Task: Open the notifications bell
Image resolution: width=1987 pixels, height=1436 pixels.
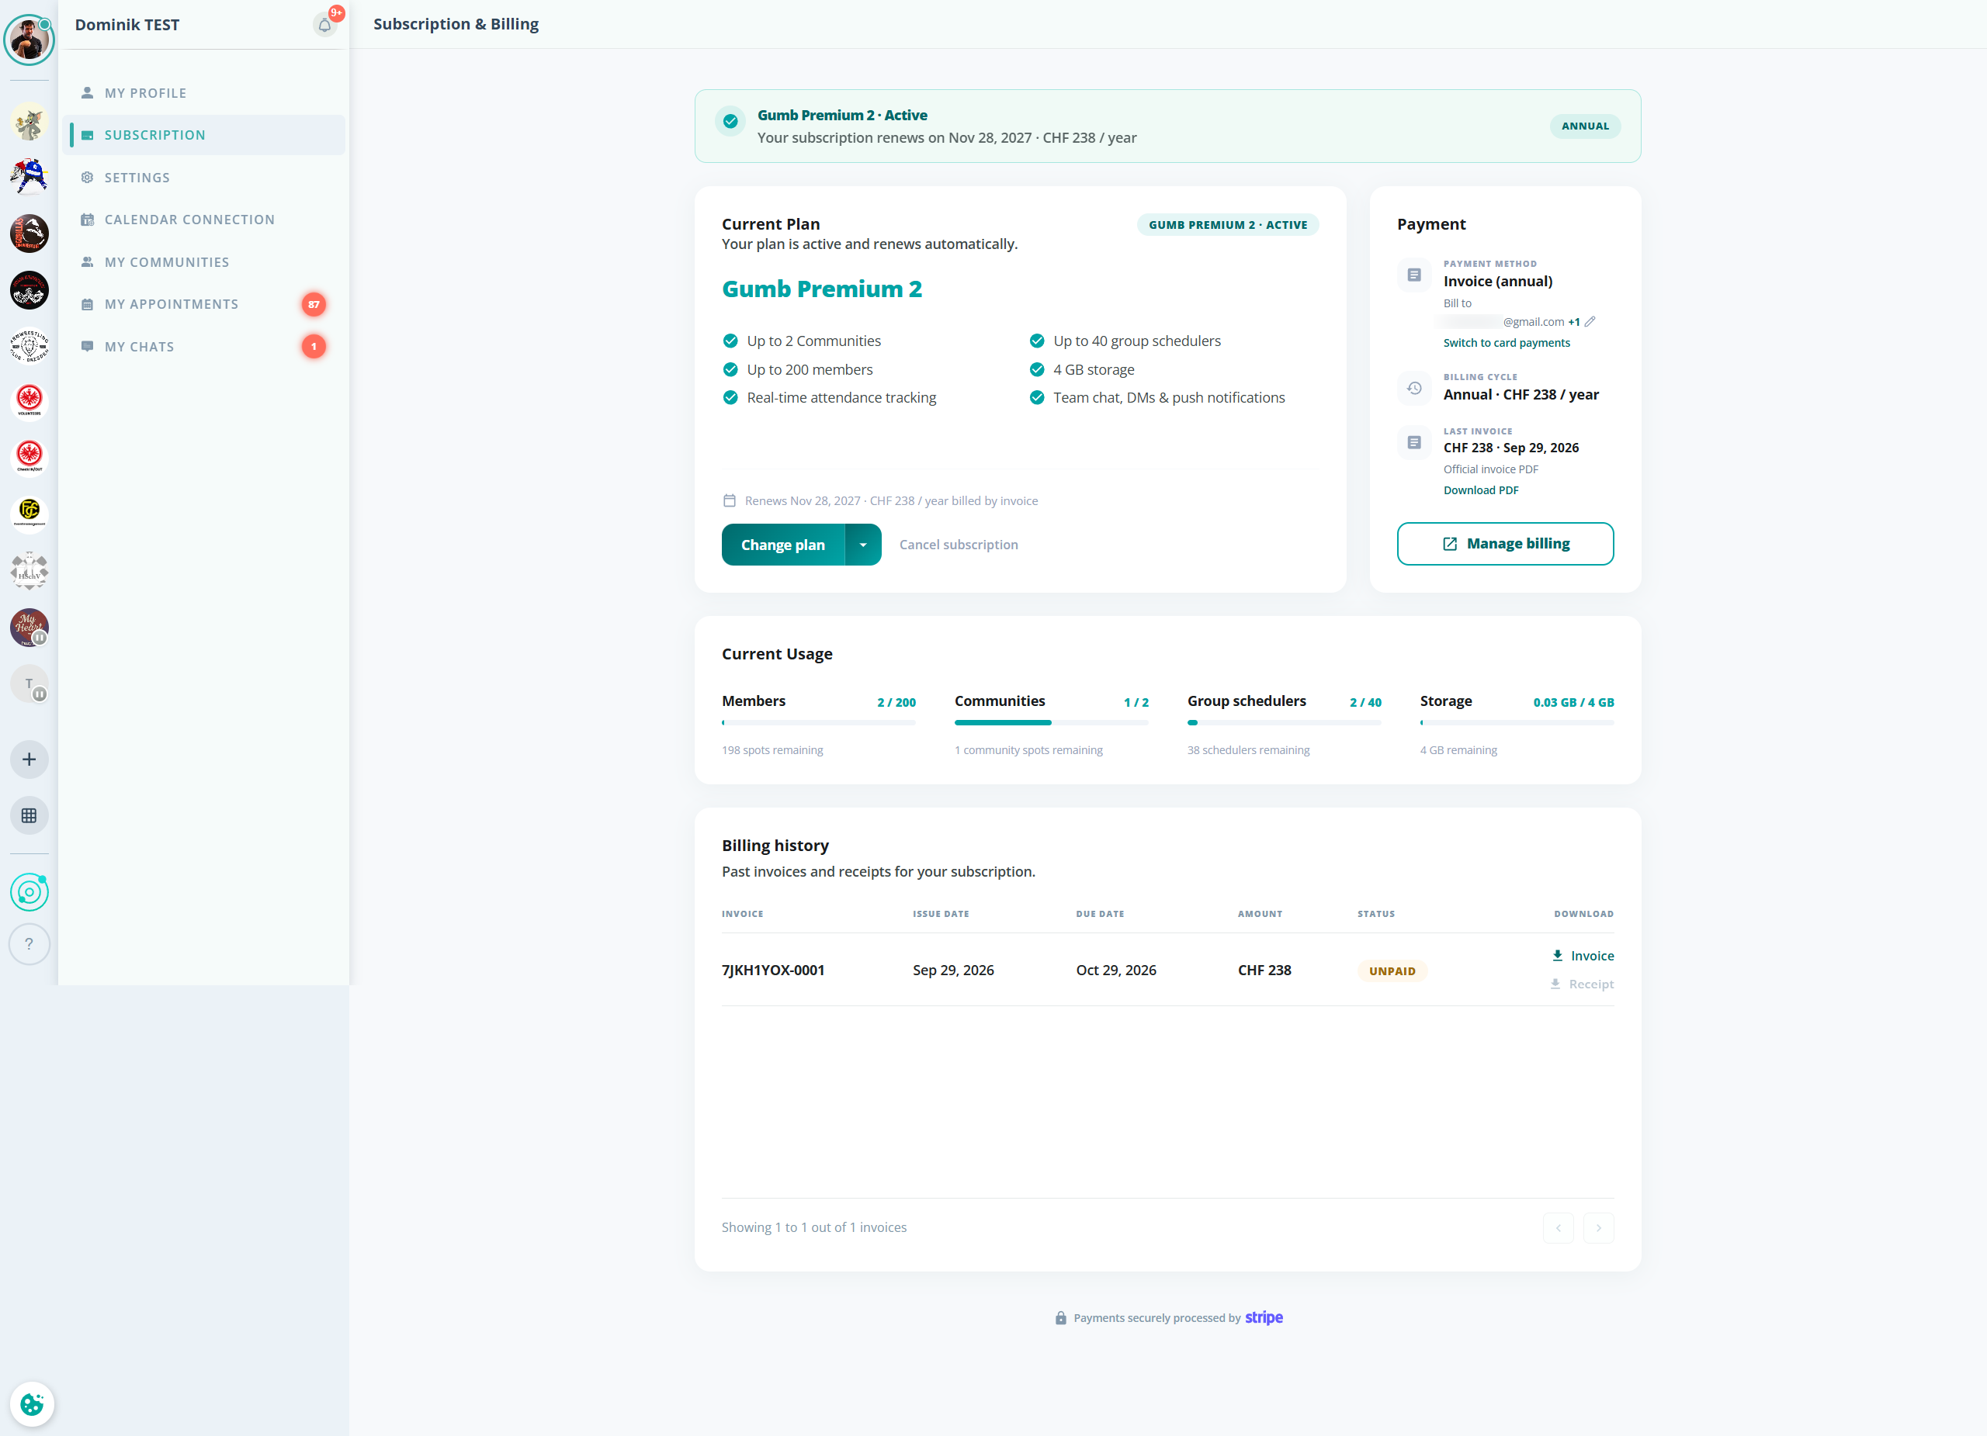Action: tap(325, 25)
